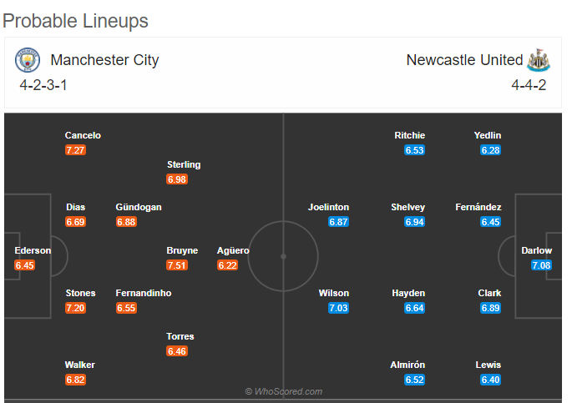Click the Manchester City club crest
Image resolution: width=572 pixels, height=403 pixels.
pos(28,60)
